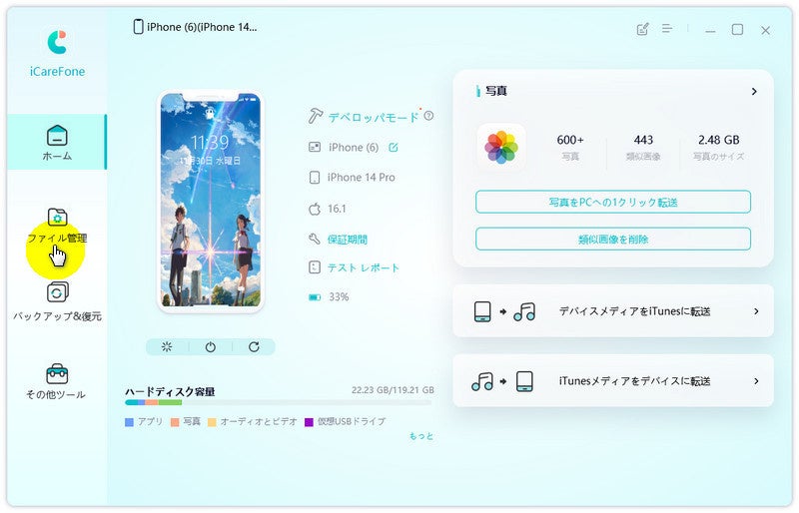
Task: Open the developer mode help question mark
Action: tap(428, 116)
